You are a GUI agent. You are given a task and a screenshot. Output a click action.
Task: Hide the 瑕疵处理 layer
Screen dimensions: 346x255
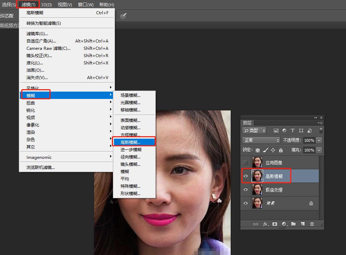(x=246, y=189)
